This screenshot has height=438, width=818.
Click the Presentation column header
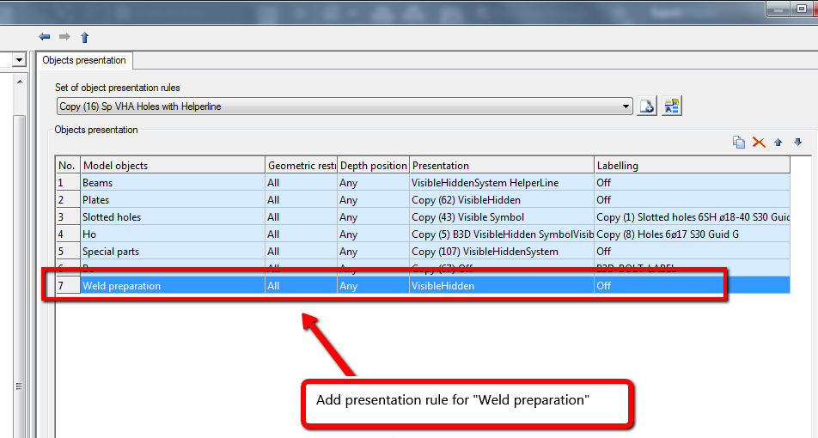click(501, 165)
